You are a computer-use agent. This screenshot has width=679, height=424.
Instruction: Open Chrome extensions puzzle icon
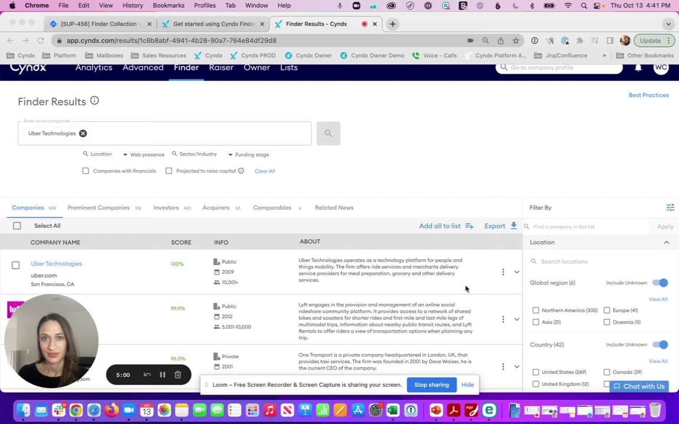point(580,41)
